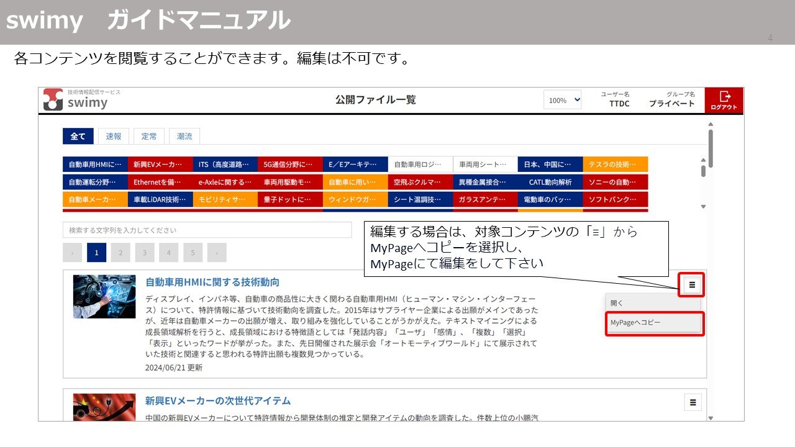
Task: Toggle the 自動車用ロジ keyword filter
Action: coord(421,164)
